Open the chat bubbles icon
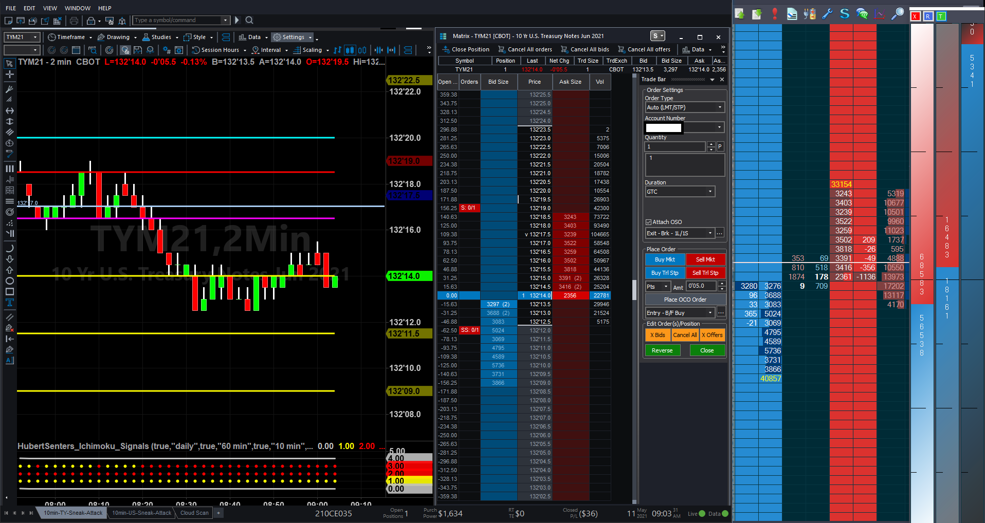The height and width of the screenshot is (523, 985). point(862,14)
